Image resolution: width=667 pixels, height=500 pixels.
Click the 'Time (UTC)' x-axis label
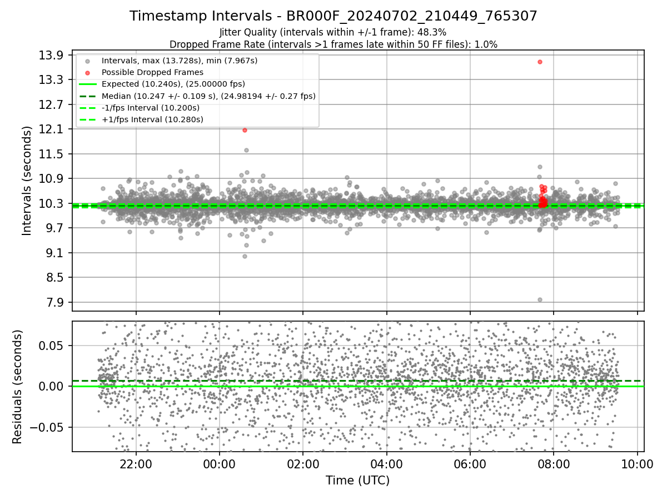click(x=358, y=480)
